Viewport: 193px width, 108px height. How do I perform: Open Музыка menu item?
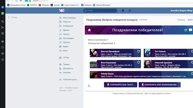(65, 42)
